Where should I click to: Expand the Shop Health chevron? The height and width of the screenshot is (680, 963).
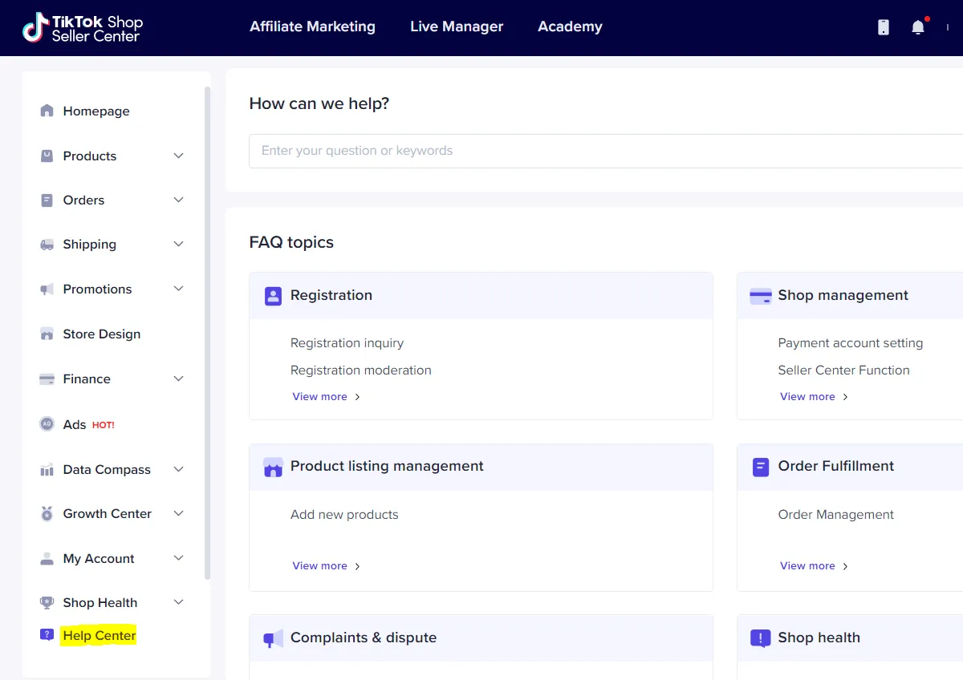[x=179, y=602]
